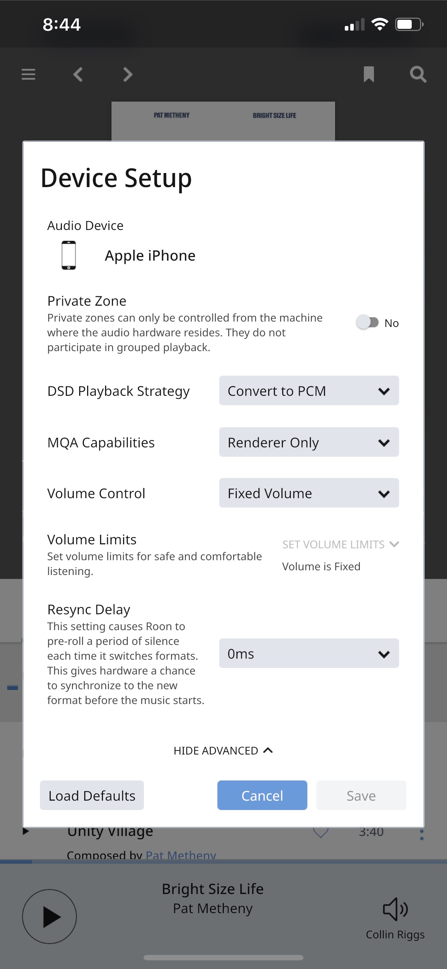This screenshot has width=447, height=969.
Task: Cancel the Device Setup dialog
Action: pyautogui.click(x=262, y=795)
